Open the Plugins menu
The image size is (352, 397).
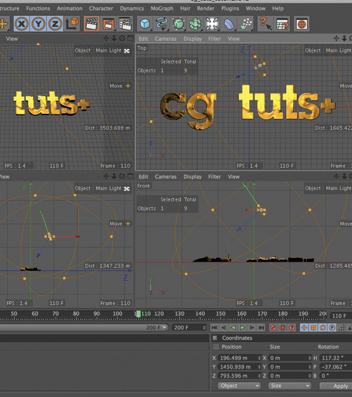(230, 8)
